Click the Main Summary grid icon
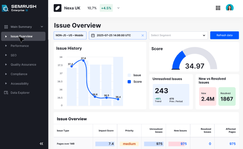243x149 pixels. (6, 27)
